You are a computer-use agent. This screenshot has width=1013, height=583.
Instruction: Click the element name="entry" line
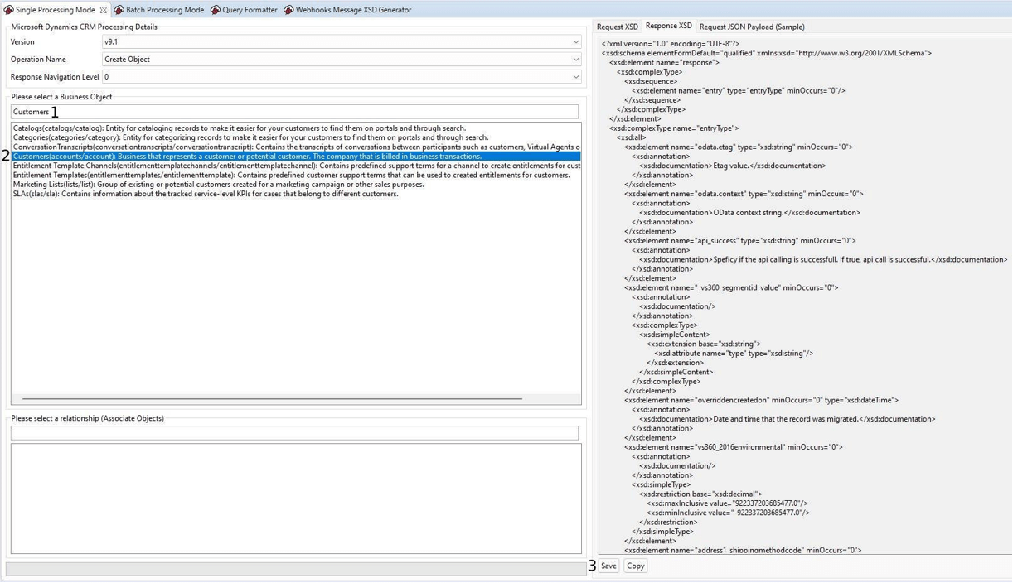point(739,91)
